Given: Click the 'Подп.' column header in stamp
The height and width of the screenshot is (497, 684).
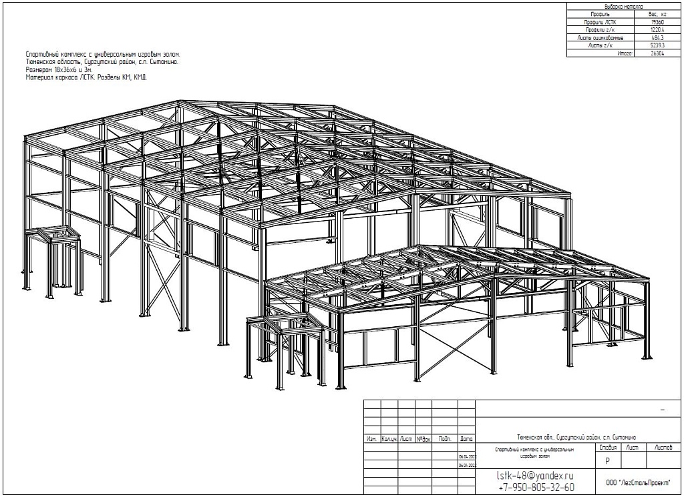Looking at the screenshot, I should (x=444, y=439).
